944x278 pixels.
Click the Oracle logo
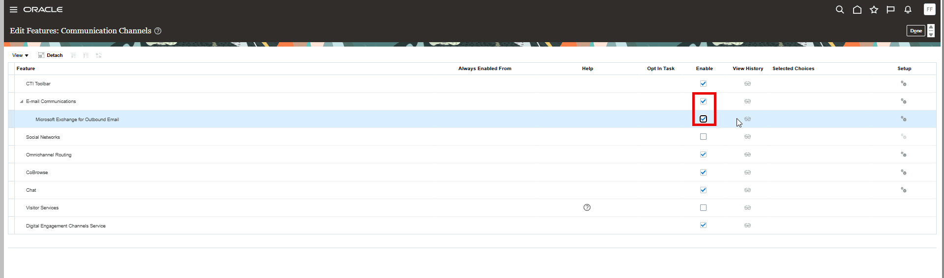tap(43, 10)
